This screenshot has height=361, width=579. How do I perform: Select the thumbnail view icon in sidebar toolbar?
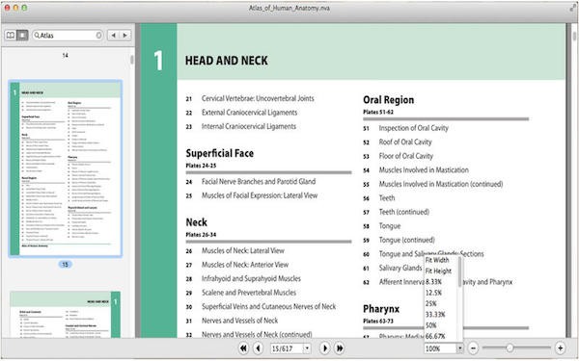coord(22,36)
